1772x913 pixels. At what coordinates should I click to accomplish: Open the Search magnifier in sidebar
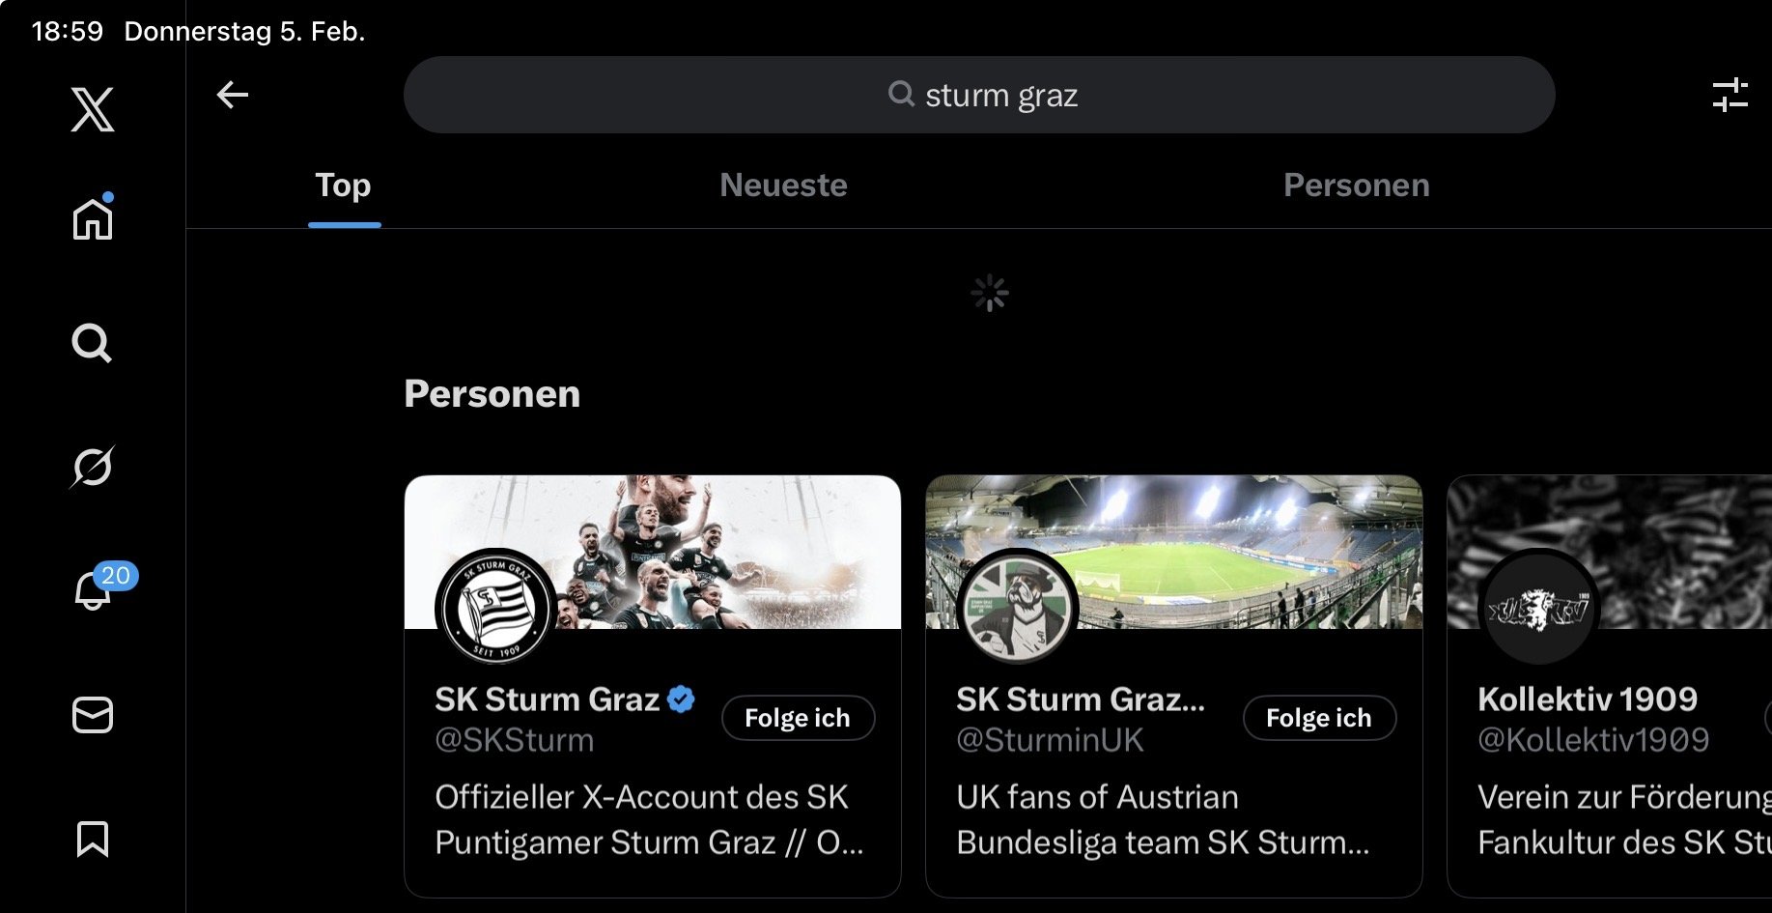(x=93, y=343)
